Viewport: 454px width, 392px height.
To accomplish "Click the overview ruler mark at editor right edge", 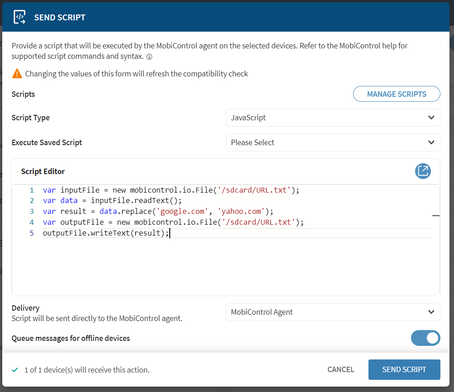I will 435,216.
